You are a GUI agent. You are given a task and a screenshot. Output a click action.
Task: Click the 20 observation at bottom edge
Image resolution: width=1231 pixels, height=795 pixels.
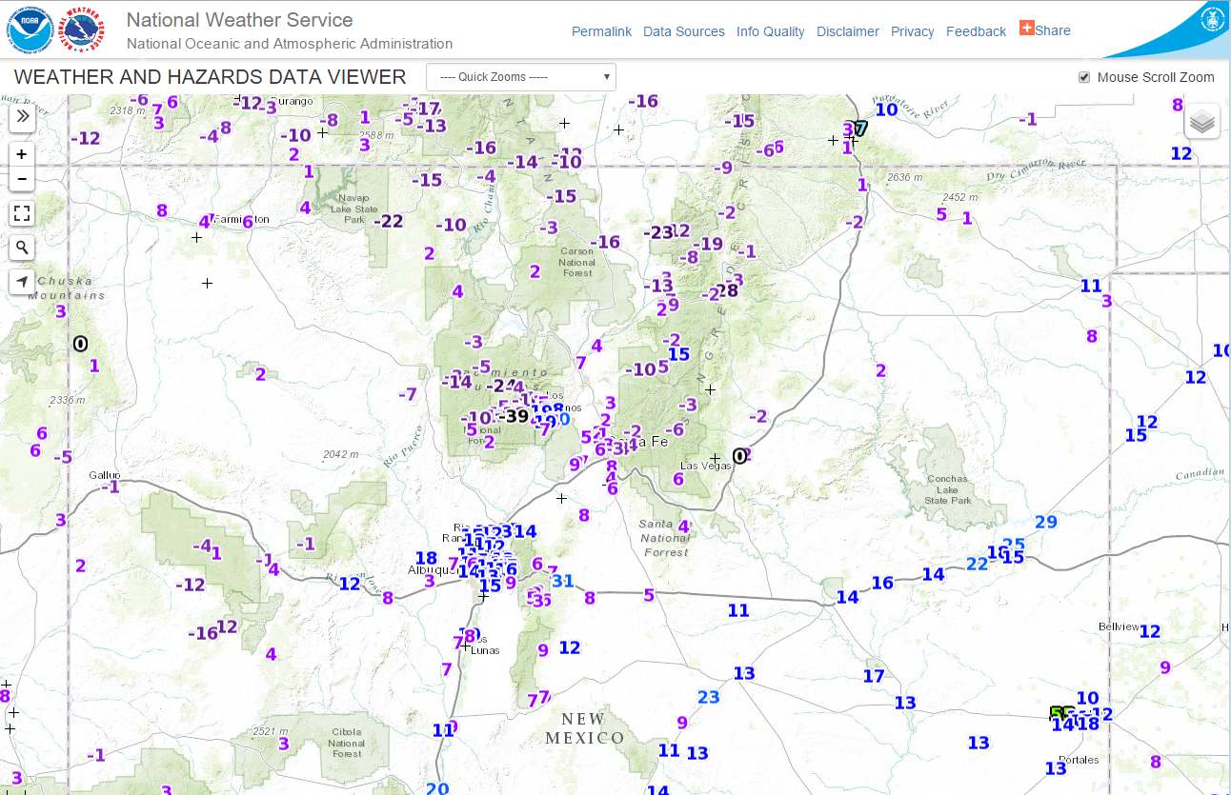(437, 788)
